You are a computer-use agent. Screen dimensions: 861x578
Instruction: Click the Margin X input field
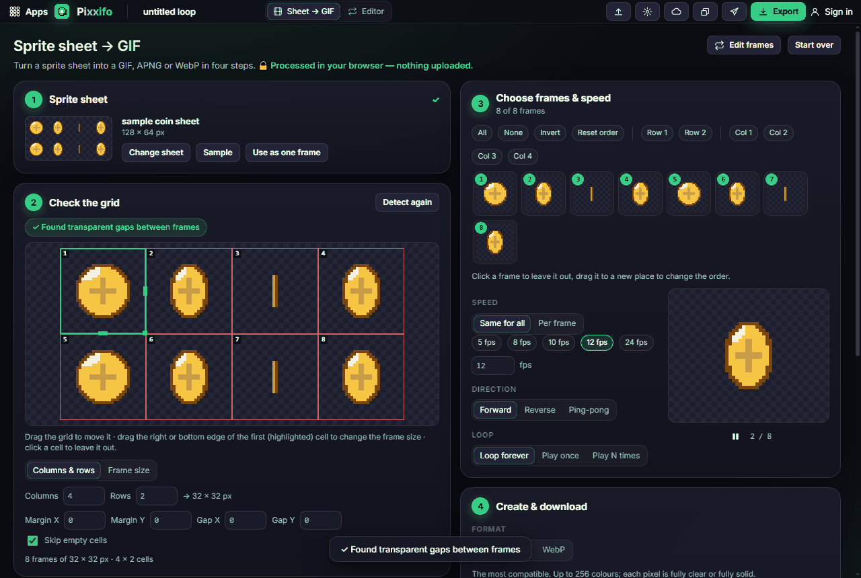coord(85,520)
